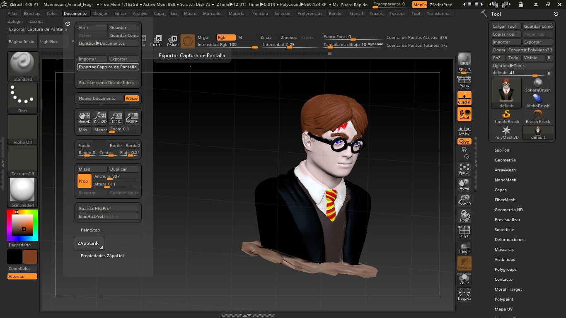Click Exportar Captura de Pantalla button
The image size is (566, 318).
[x=108, y=67]
